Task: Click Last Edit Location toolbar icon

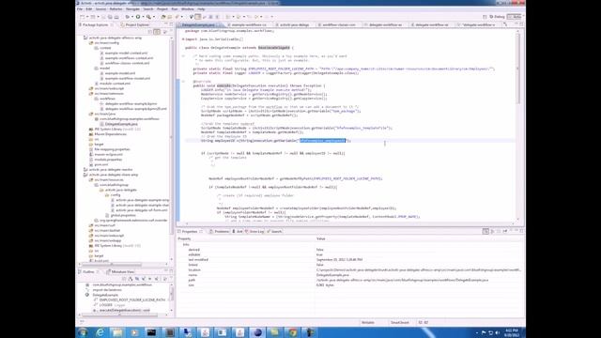Action: [x=249, y=17]
